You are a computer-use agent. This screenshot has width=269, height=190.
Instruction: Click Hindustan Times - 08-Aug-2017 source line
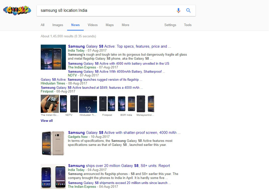[x=64, y=83]
